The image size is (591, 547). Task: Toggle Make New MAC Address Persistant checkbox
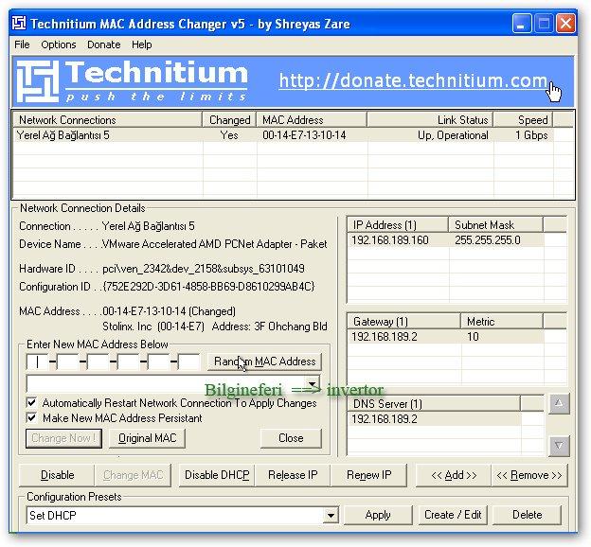click(31, 417)
